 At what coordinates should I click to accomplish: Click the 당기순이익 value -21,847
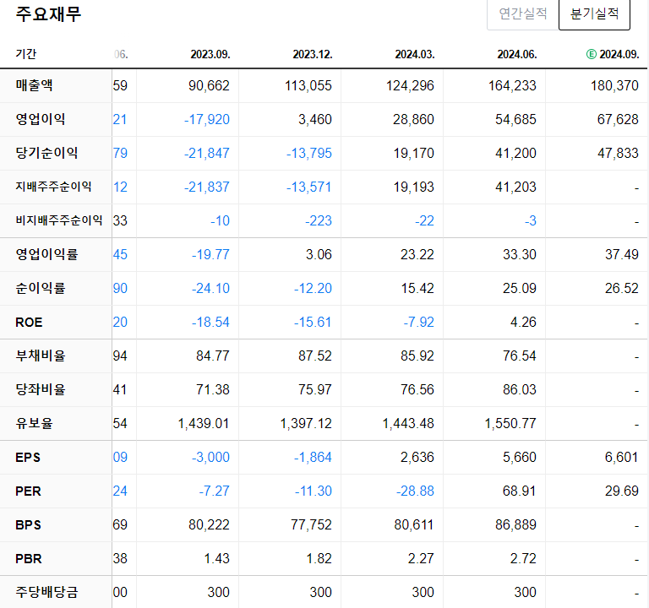click(206, 154)
